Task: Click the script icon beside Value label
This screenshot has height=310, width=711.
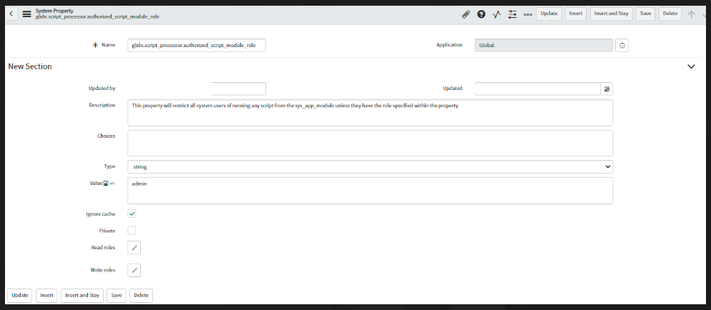Action: coord(112,184)
